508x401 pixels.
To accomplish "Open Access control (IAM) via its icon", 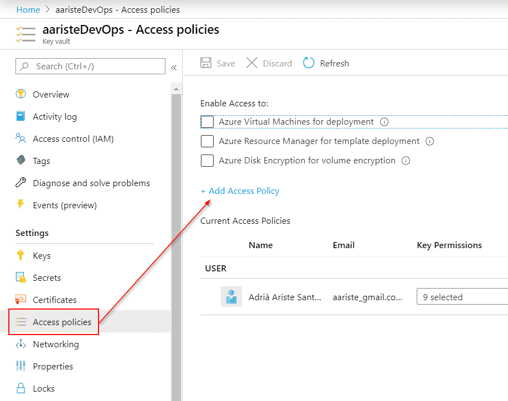I will click(20, 138).
